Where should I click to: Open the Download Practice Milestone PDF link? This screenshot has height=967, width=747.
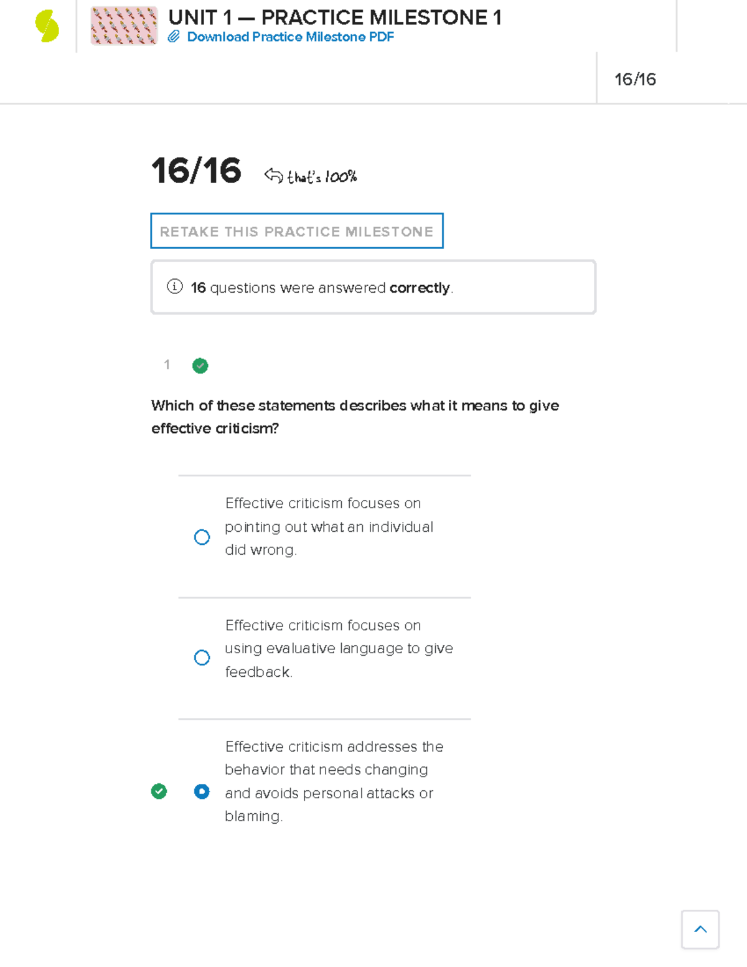click(x=290, y=37)
